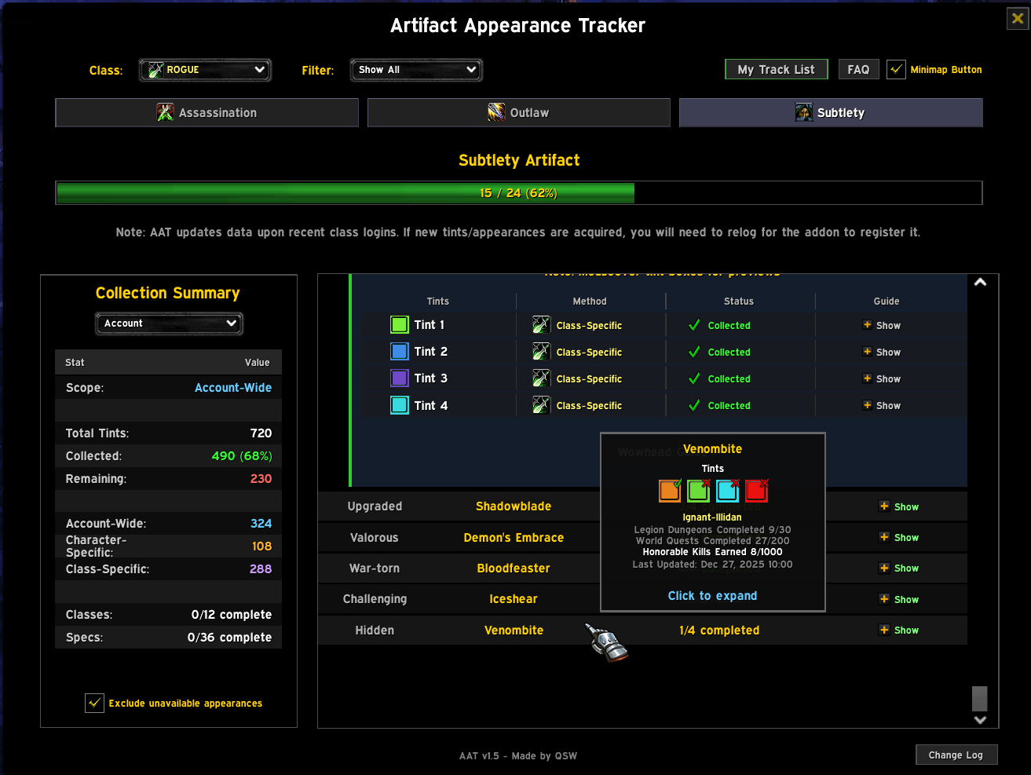Click the '1/4 completed' status text

719,630
